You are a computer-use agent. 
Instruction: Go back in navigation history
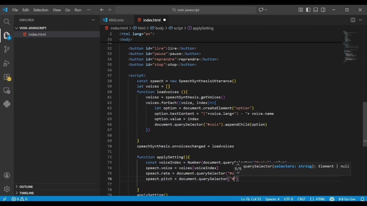point(102,10)
